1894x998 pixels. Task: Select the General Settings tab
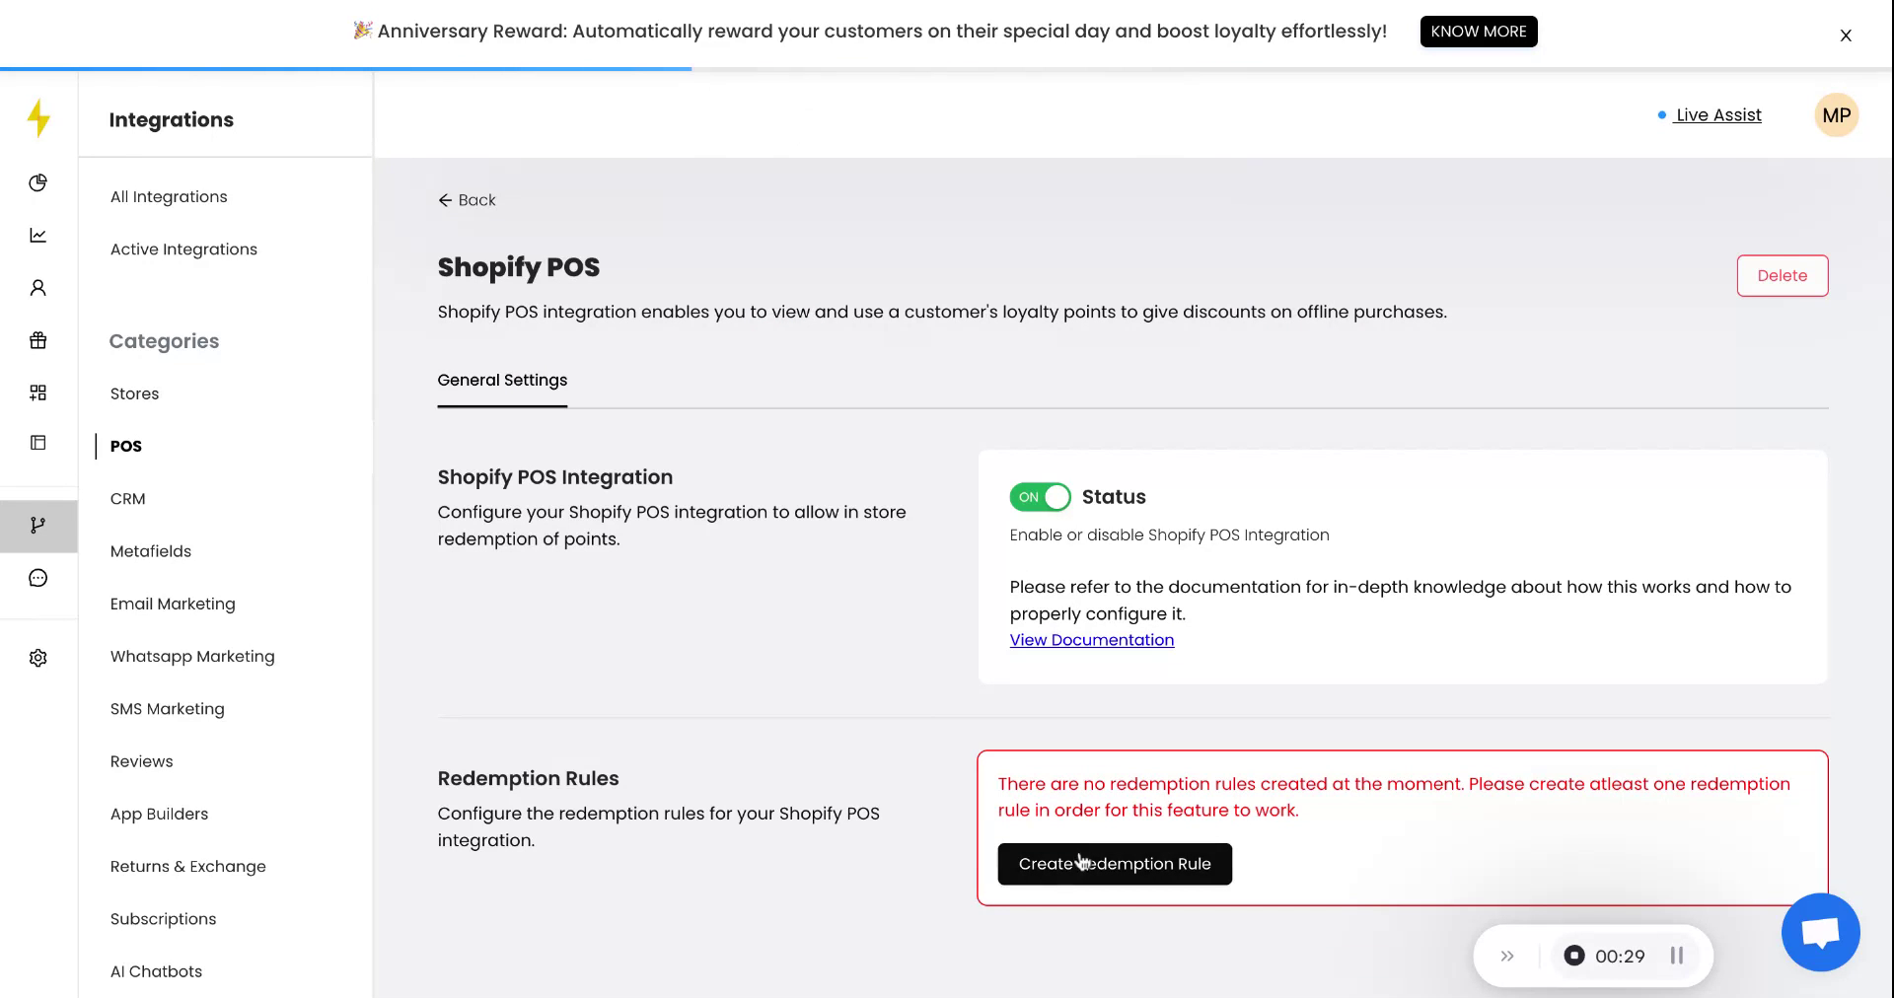(x=502, y=381)
